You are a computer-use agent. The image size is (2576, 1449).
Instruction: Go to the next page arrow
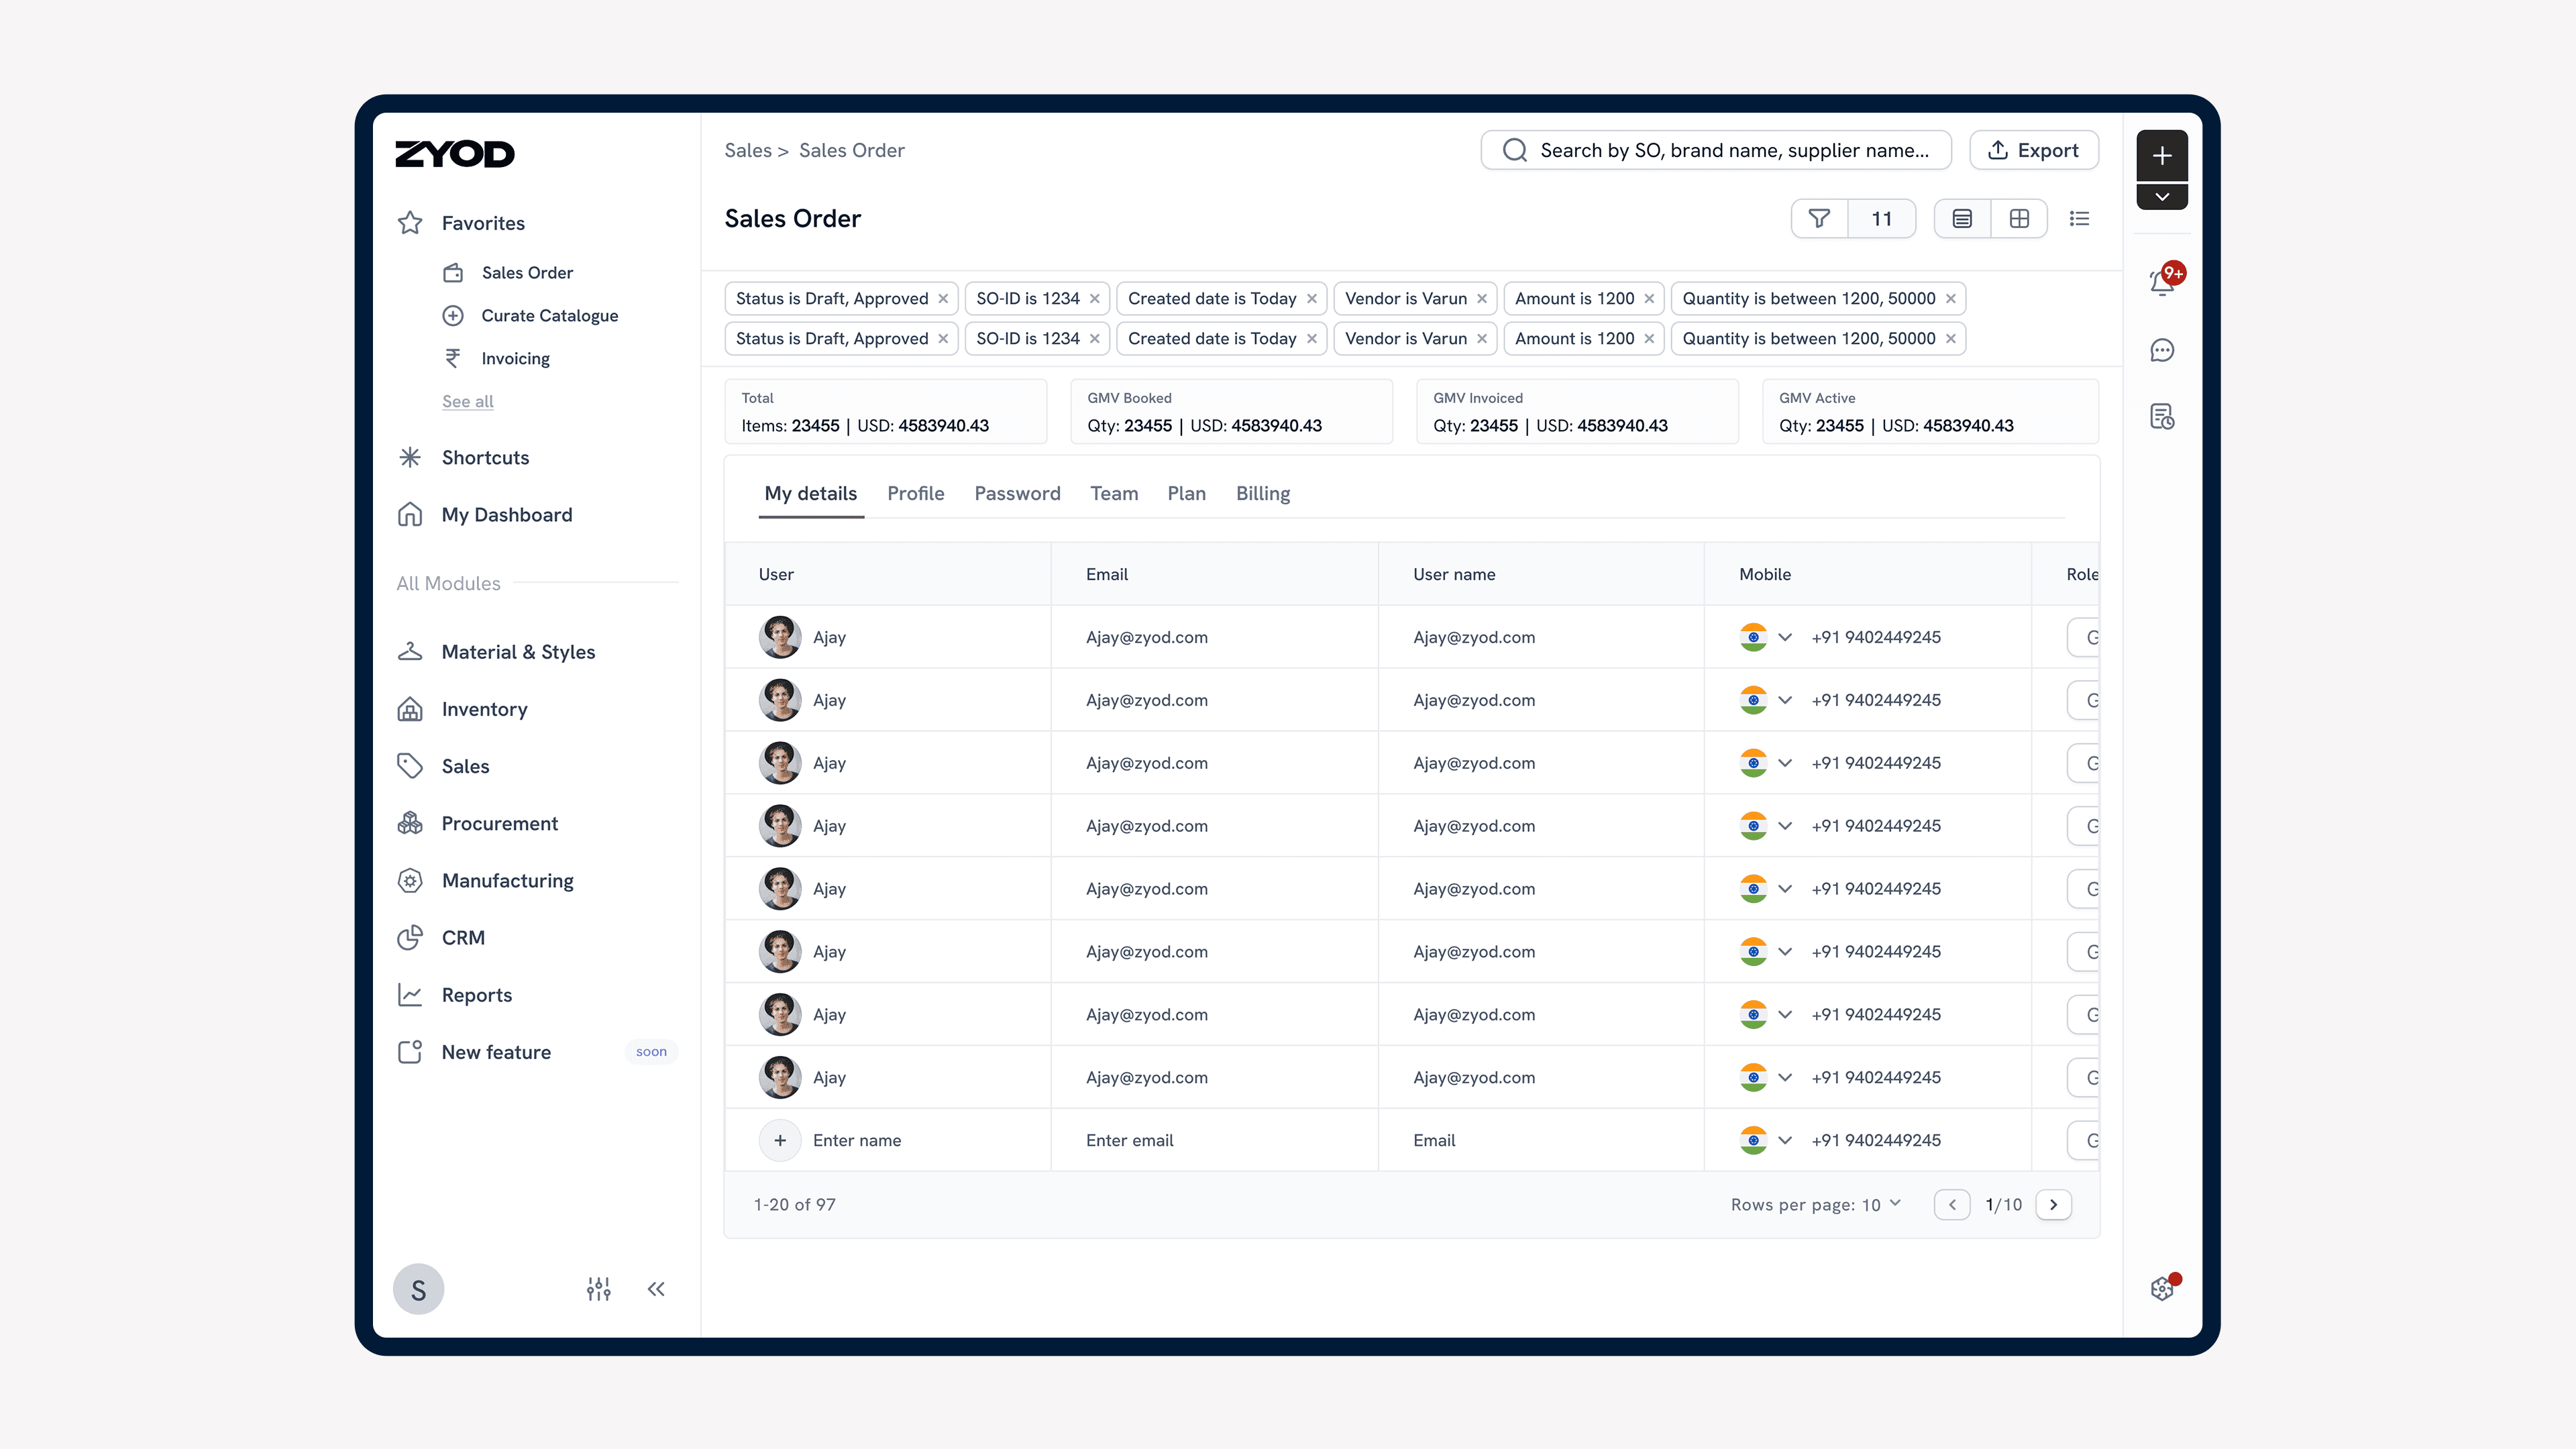pyautogui.click(x=2053, y=1204)
